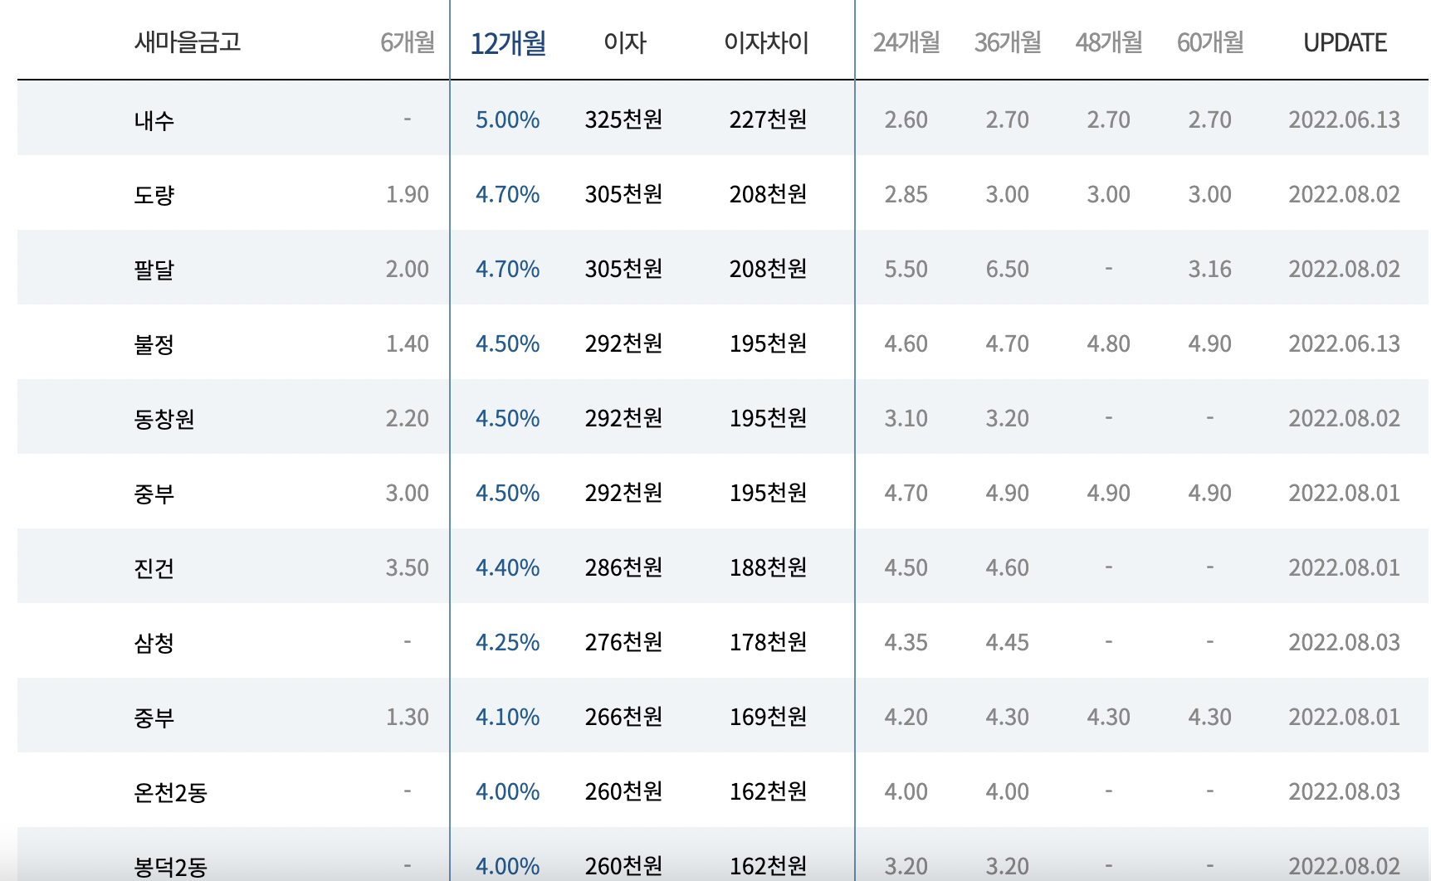Click 6.50 36-month rate for 팔달
1431x881 pixels.
point(1007,269)
